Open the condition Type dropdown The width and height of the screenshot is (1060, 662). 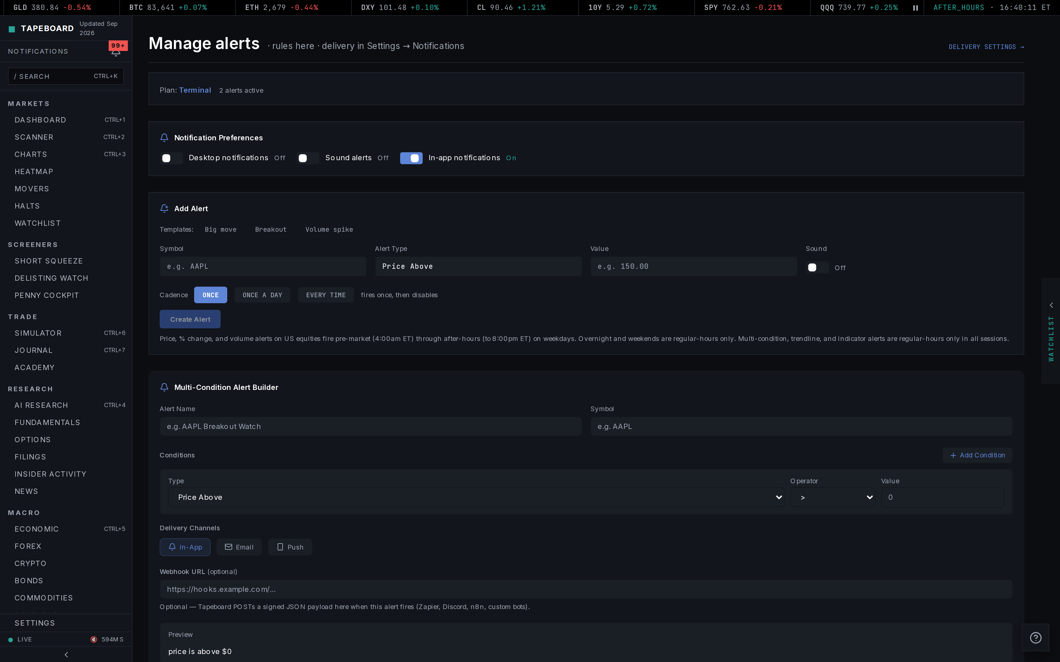[477, 497]
